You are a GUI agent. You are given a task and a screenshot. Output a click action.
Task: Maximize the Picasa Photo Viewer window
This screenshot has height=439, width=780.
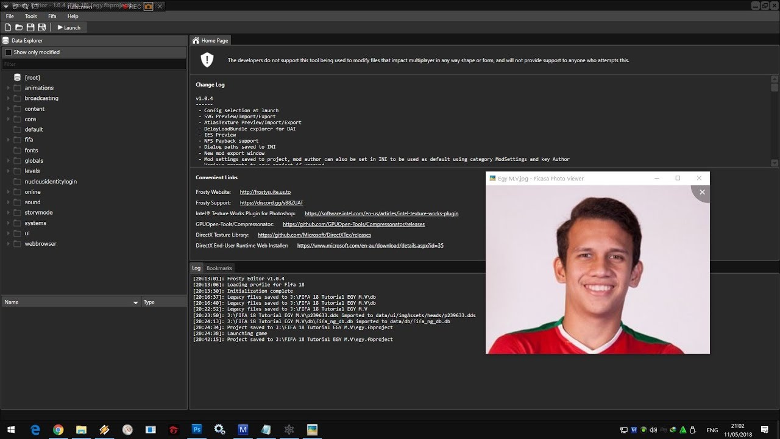678,178
